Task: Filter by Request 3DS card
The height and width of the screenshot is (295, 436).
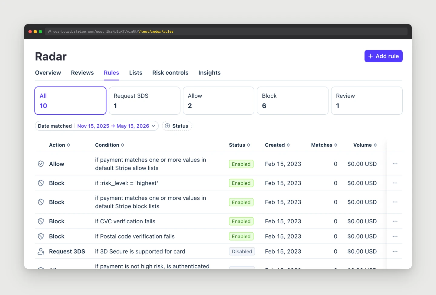Action: pos(144,101)
